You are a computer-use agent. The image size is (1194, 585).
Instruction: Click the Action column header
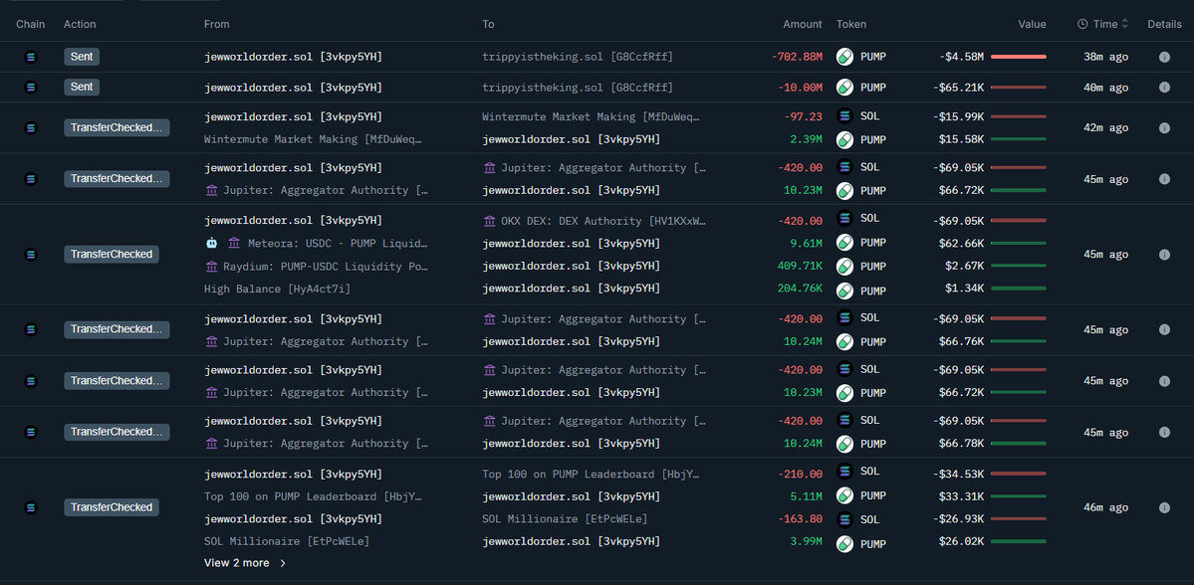(x=80, y=24)
